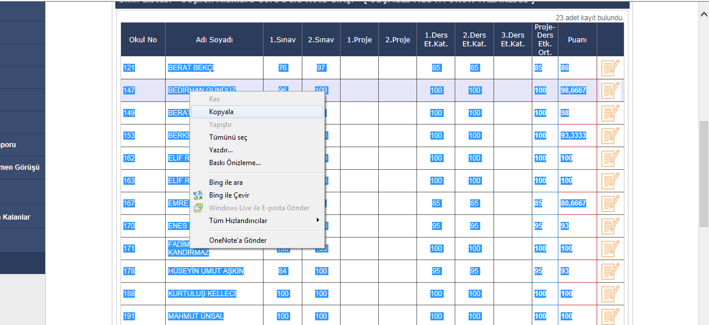Image resolution: width=709 pixels, height=325 pixels.
Task: Click the name MAHMUT ÜNSAL
Action: tap(196, 316)
